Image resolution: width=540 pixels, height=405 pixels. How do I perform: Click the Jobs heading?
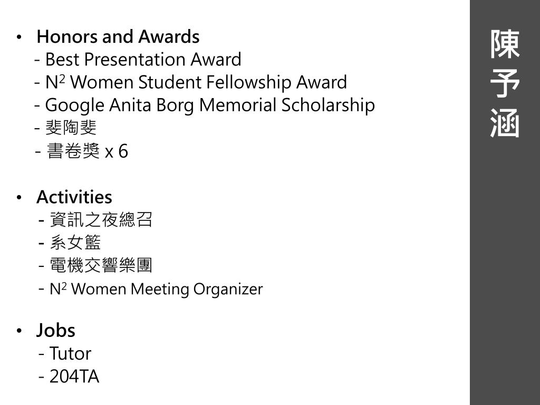tap(56, 330)
